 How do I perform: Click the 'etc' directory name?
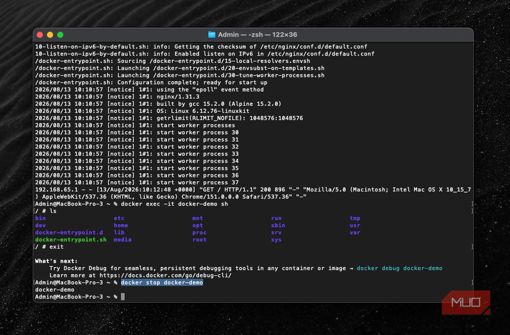[x=119, y=218]
